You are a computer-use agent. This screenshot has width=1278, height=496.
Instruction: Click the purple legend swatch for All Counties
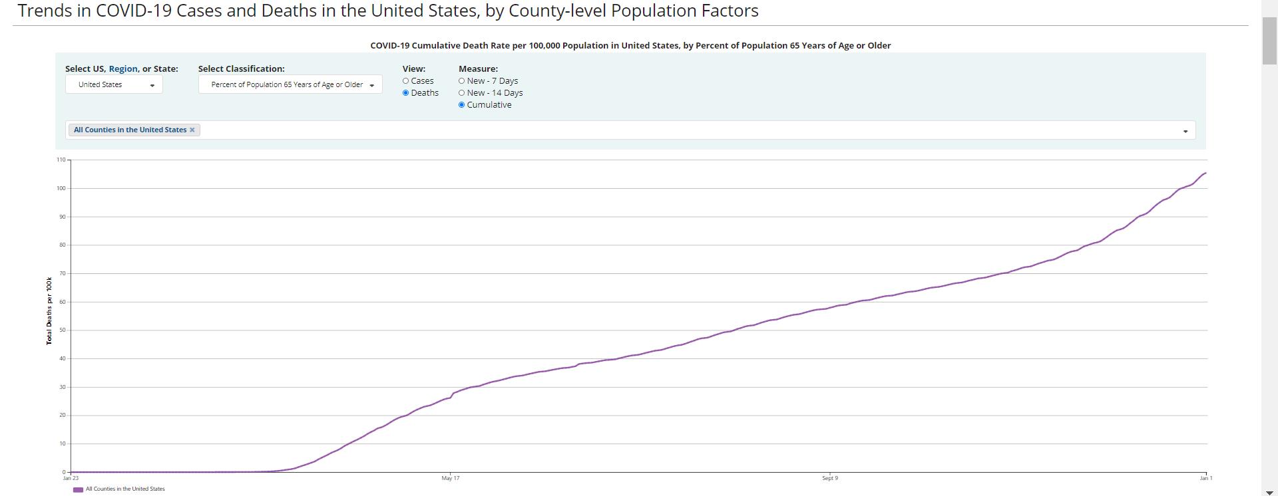[x=78, y=489]
